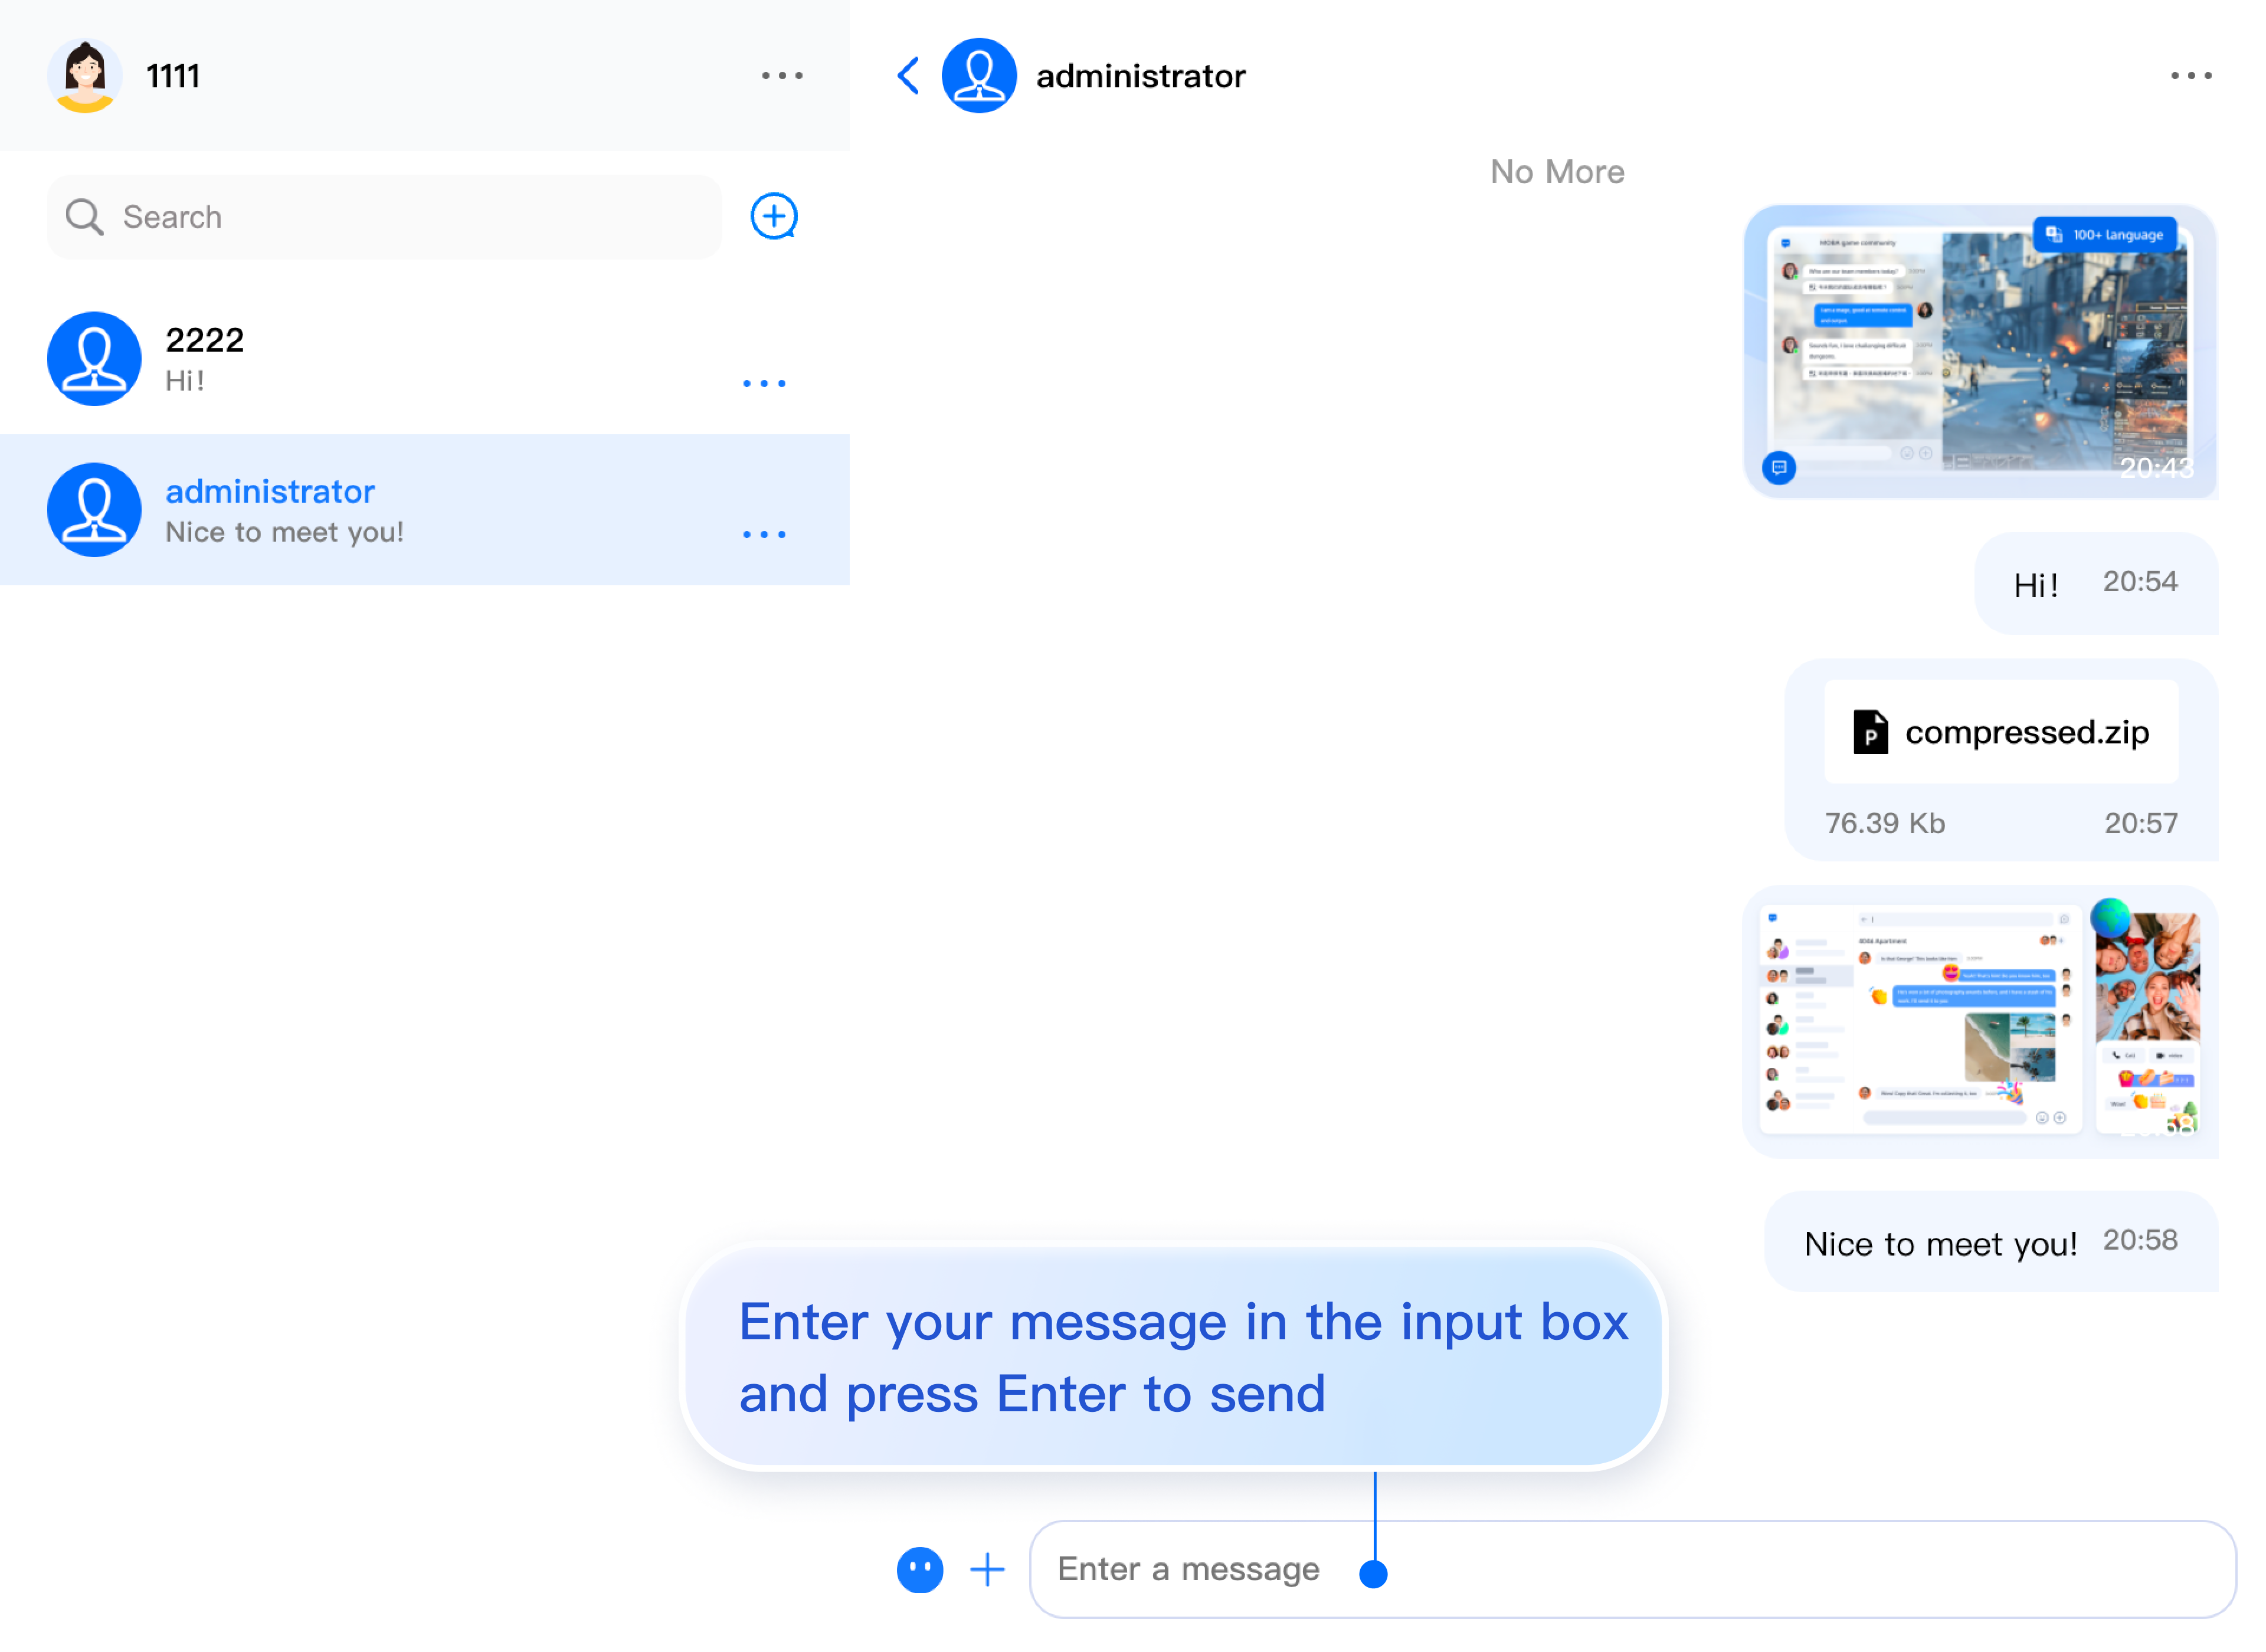Click the avatar of contact 2222

click(94, 359)
